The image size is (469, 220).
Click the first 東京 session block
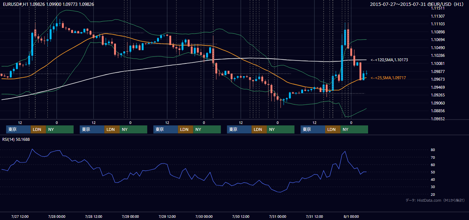18,129
